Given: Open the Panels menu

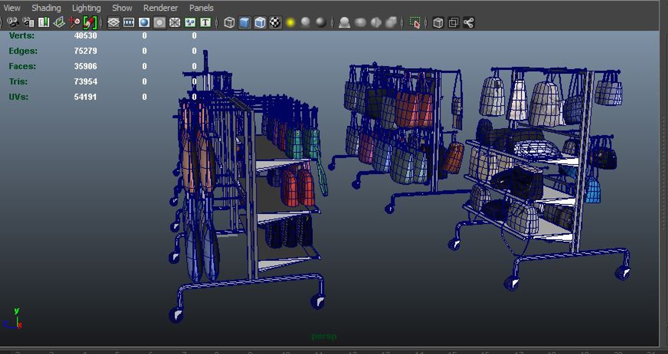Looking at the screenshot, I should coord(201,8).
